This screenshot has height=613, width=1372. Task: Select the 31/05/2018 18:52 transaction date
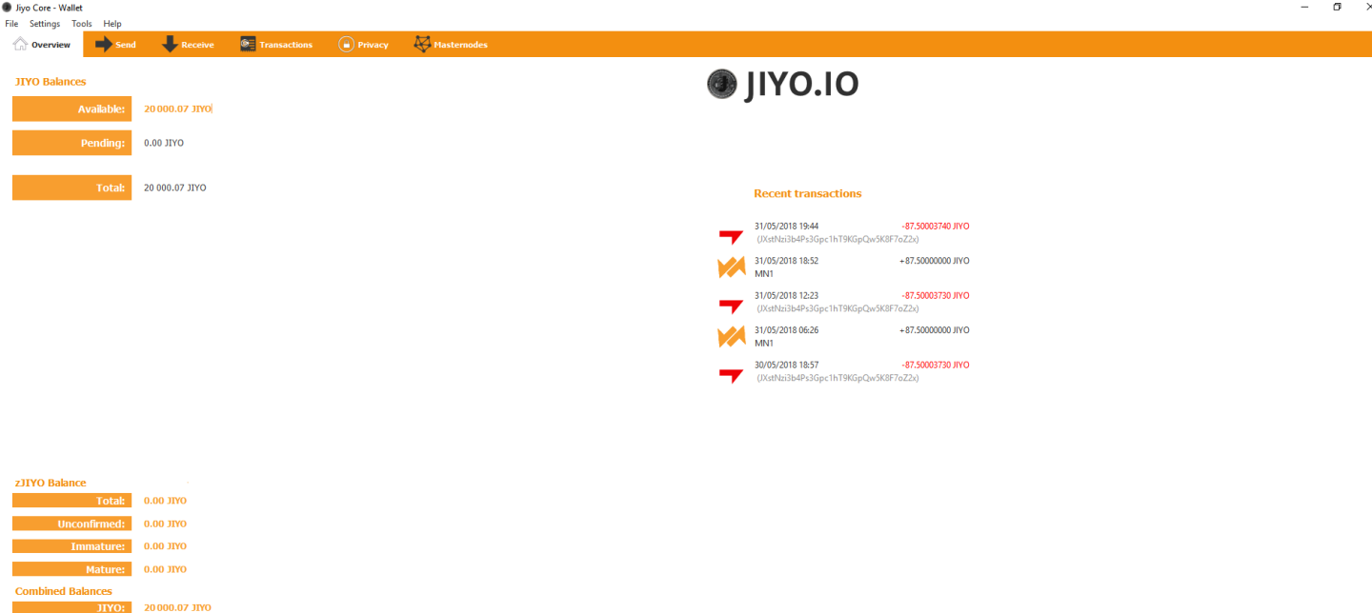[786, 261]
